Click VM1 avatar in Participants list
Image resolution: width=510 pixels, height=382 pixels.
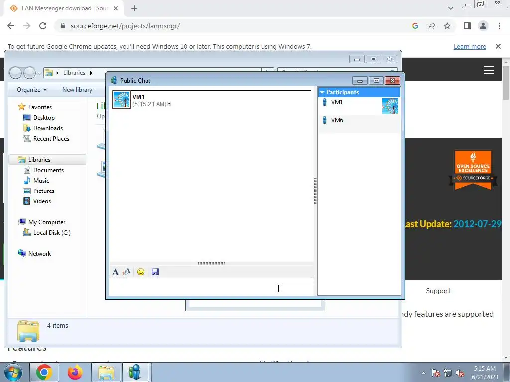[x=390, y=106]
